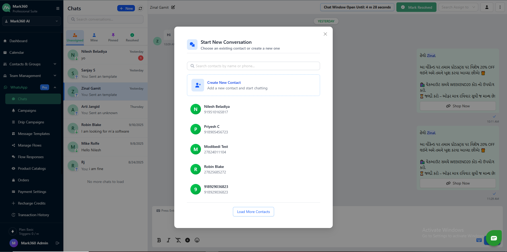Open the three-dot options menu
The height and width of the screenshot is (252, 507).
[x=500, y=7]
